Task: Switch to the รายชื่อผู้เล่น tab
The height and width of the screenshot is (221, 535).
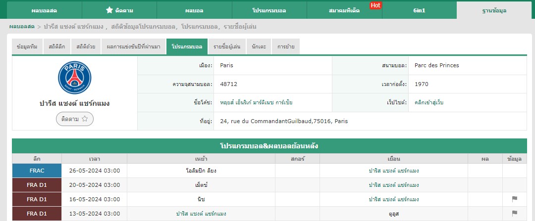Action: [x=227, y=46]
